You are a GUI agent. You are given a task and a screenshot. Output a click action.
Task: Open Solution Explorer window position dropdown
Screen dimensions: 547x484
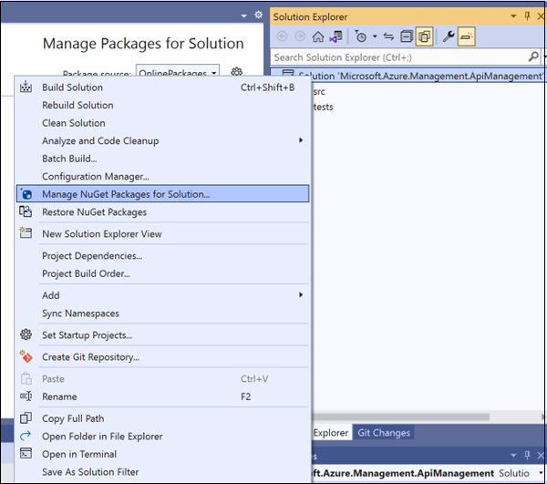[513, 16]
